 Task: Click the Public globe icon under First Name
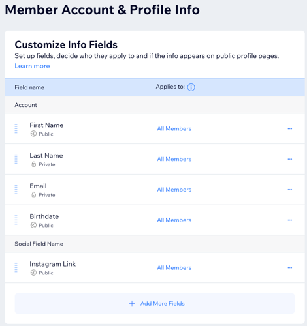pos(33,134)
